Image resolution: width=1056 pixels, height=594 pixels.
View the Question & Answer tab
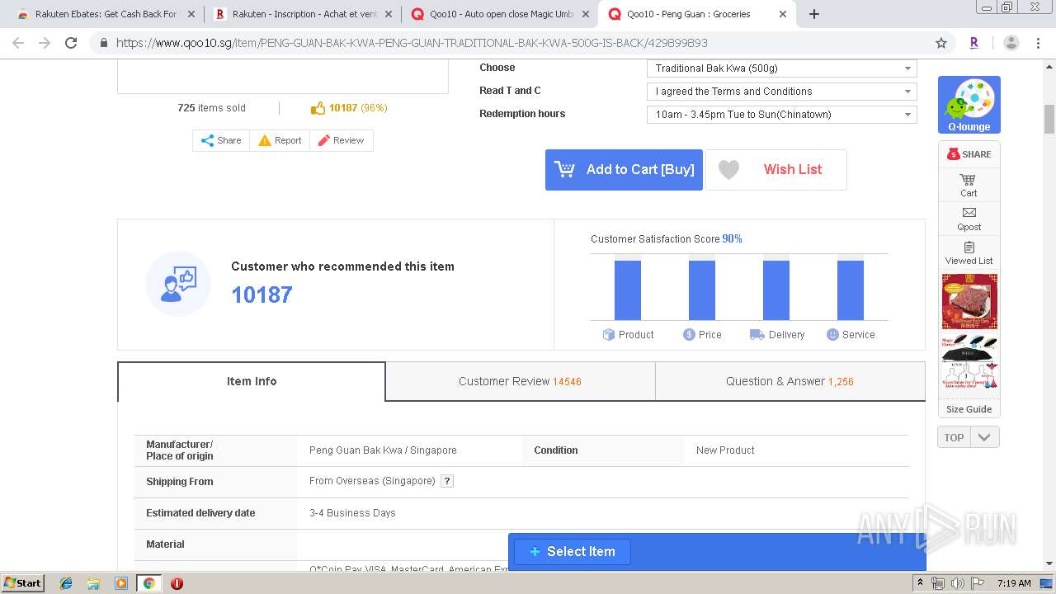pos(790,381)
